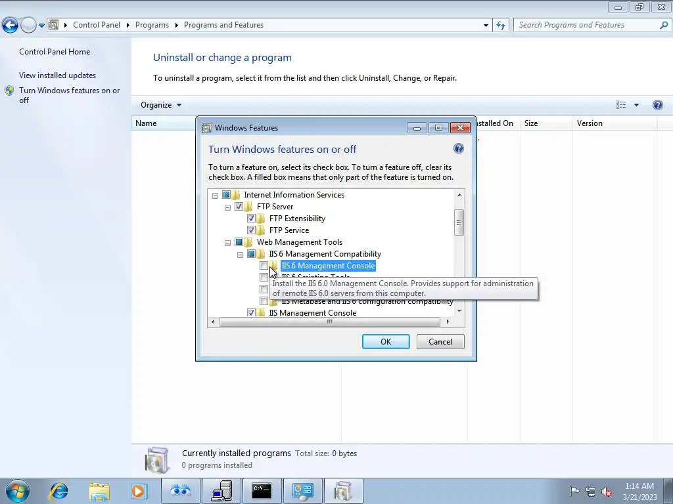Image resolution: width=673 pixels, height=504 pixels.
Task: Click the Start orb on the taskbar
Action: click(18, 491)
